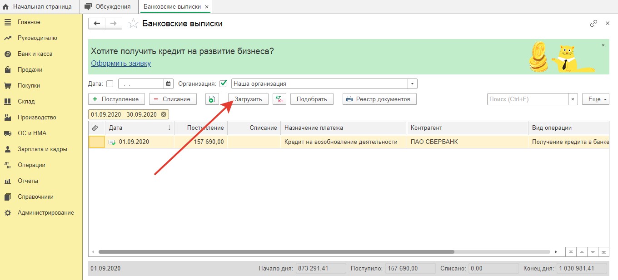Click the bar chart icon for Отчеты

tap(8, 181)
